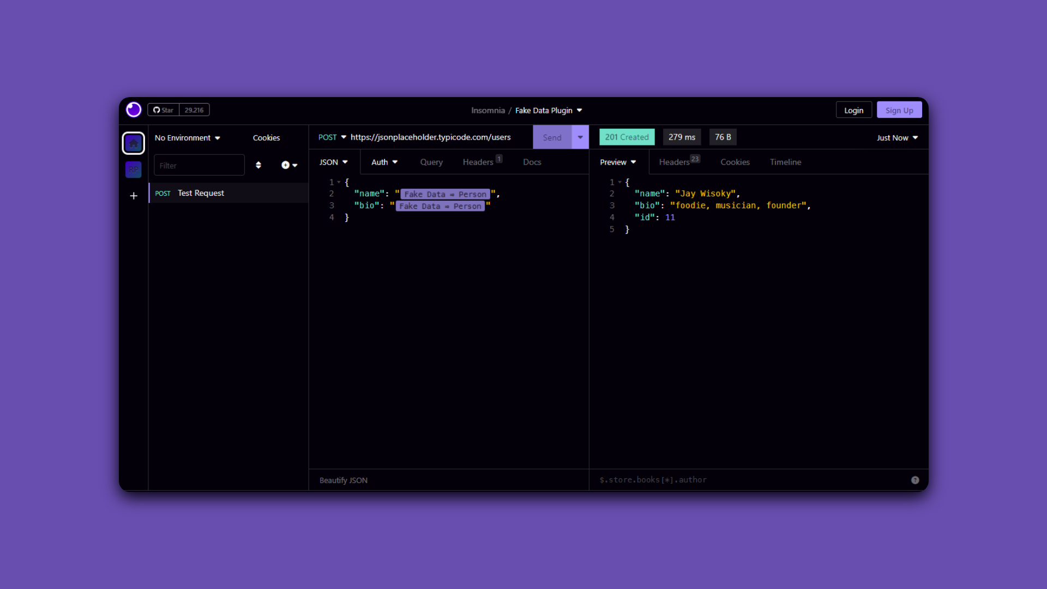Click the help question mark icon
The image size is (1047, 589).
[x=915, y=480]
